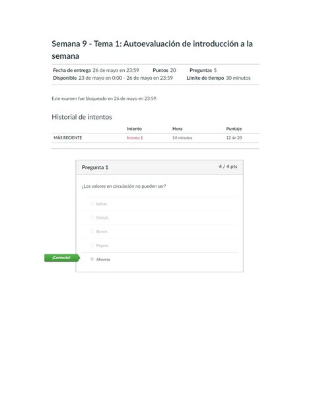Click the MÁS RECIENTE row label
The image size is (313, 405).
(67, 137)
